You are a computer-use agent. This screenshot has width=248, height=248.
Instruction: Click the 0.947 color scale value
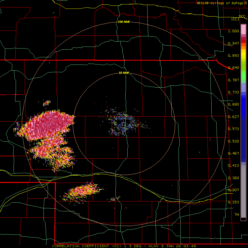point(233,43)
